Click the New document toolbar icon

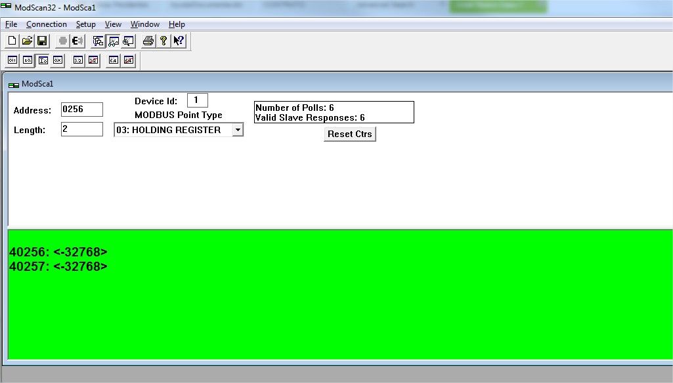12,41
